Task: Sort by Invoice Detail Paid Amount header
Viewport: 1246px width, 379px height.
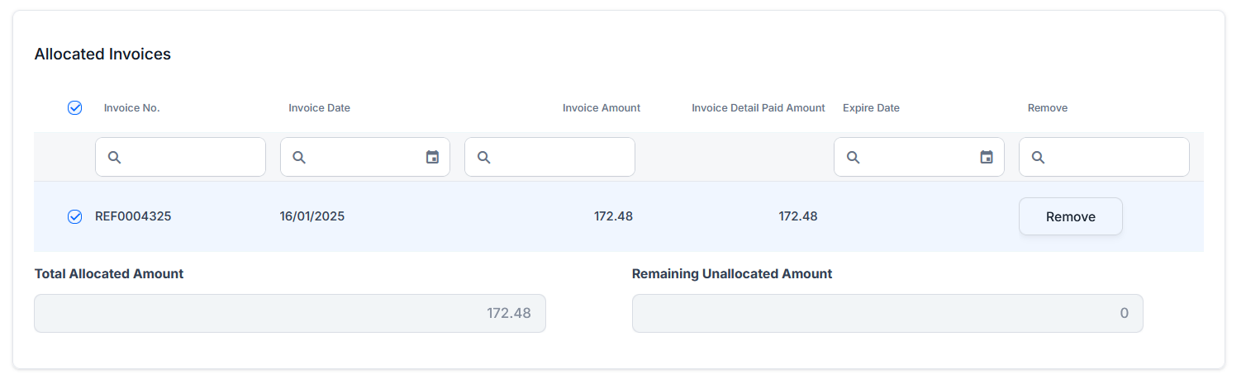Action: point(758,108)
